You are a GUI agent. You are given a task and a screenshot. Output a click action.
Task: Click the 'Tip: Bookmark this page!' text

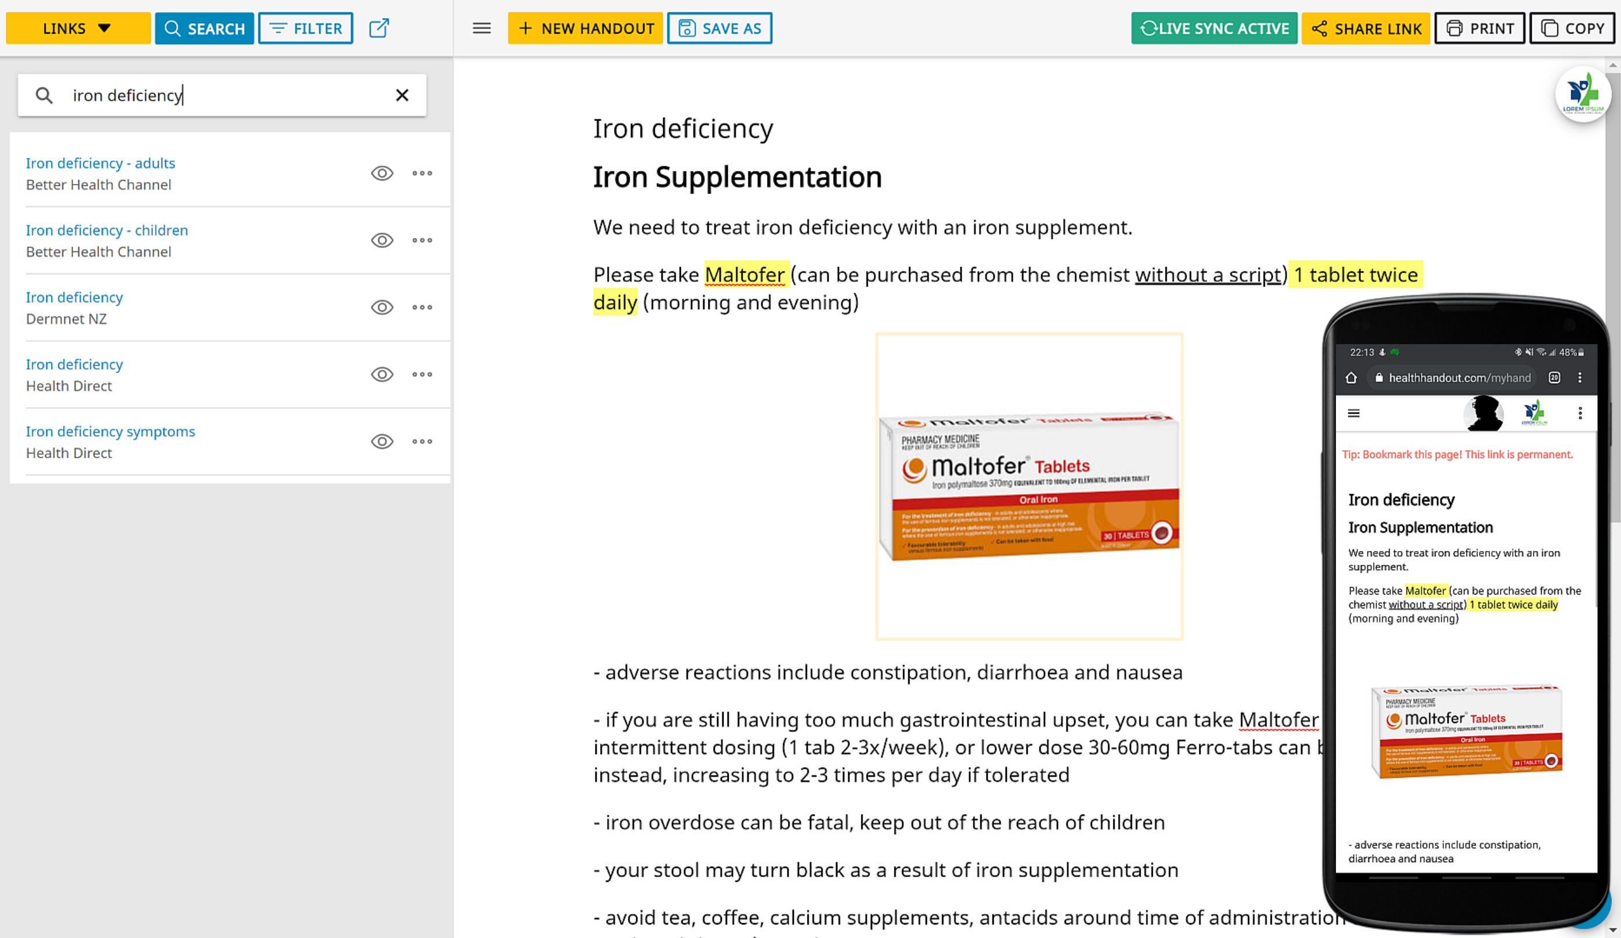tap(1457, 454)
